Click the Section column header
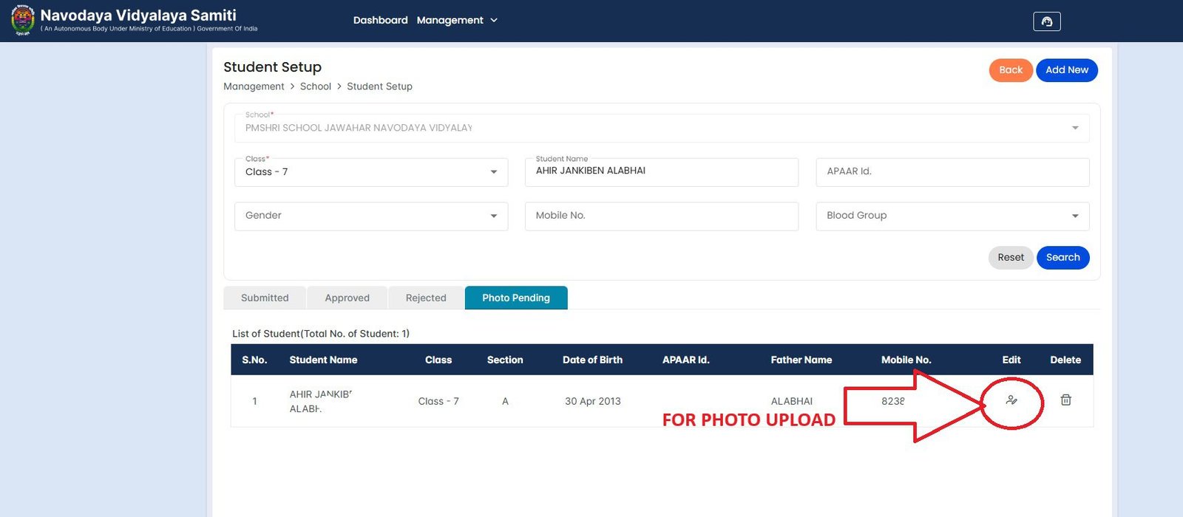This screenshot has height=517, width=1183. (x=505, y=360)
